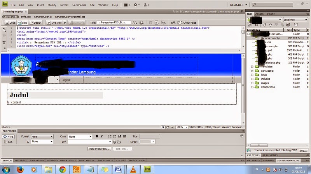Viewport: 311px width, 174px height.
Task: Open the Commands menu
Action: coord(79,5)
